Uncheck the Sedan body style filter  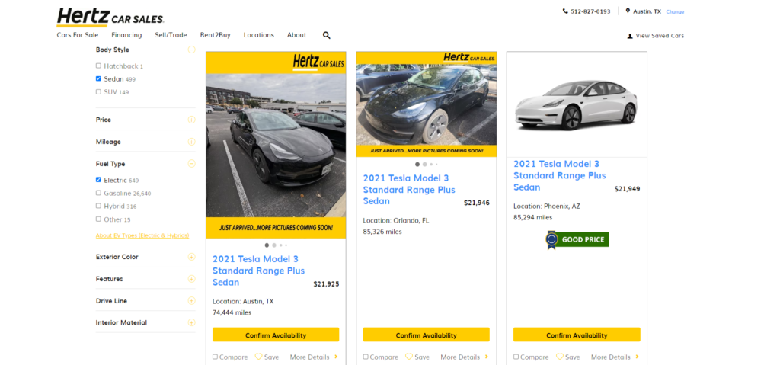(98, 78)
